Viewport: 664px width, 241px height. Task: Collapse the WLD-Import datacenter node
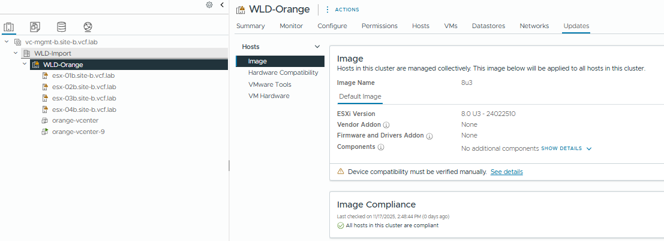(x=16, y=53)
